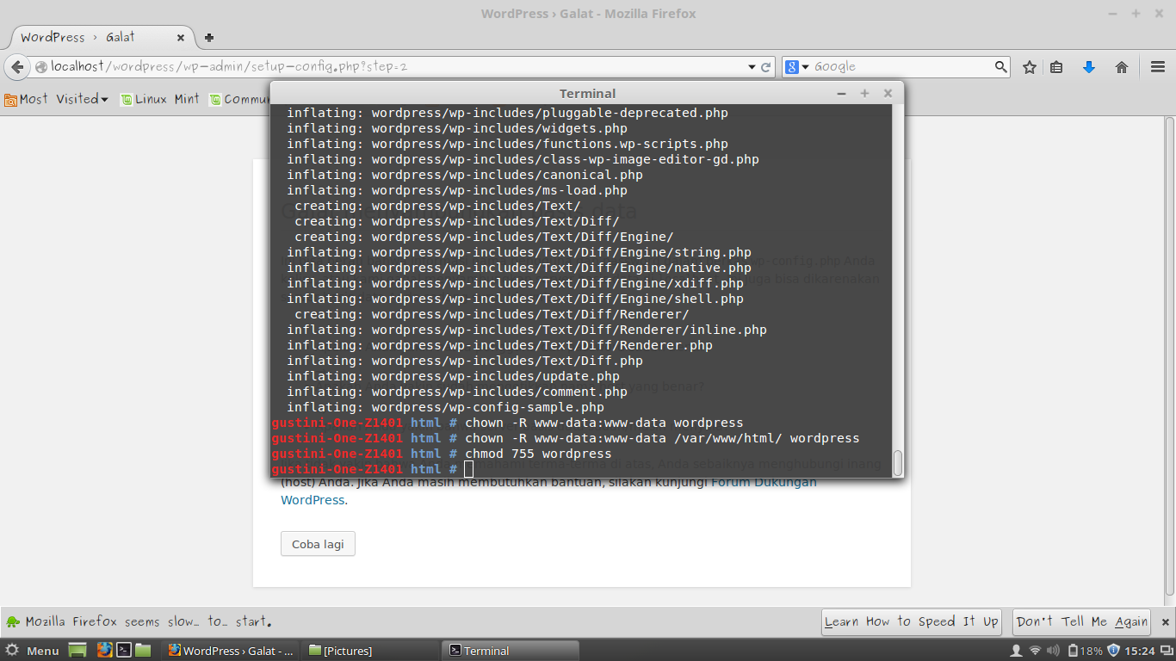This screenshot has width=1176, height=661.
Task: Click the window list icon at panel end
Action: (x=1166, y=651)
